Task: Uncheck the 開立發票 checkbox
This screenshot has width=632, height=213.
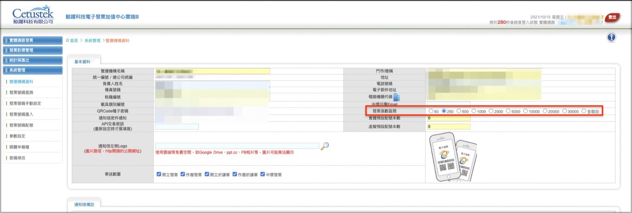Action: click(x=159, y=175)
